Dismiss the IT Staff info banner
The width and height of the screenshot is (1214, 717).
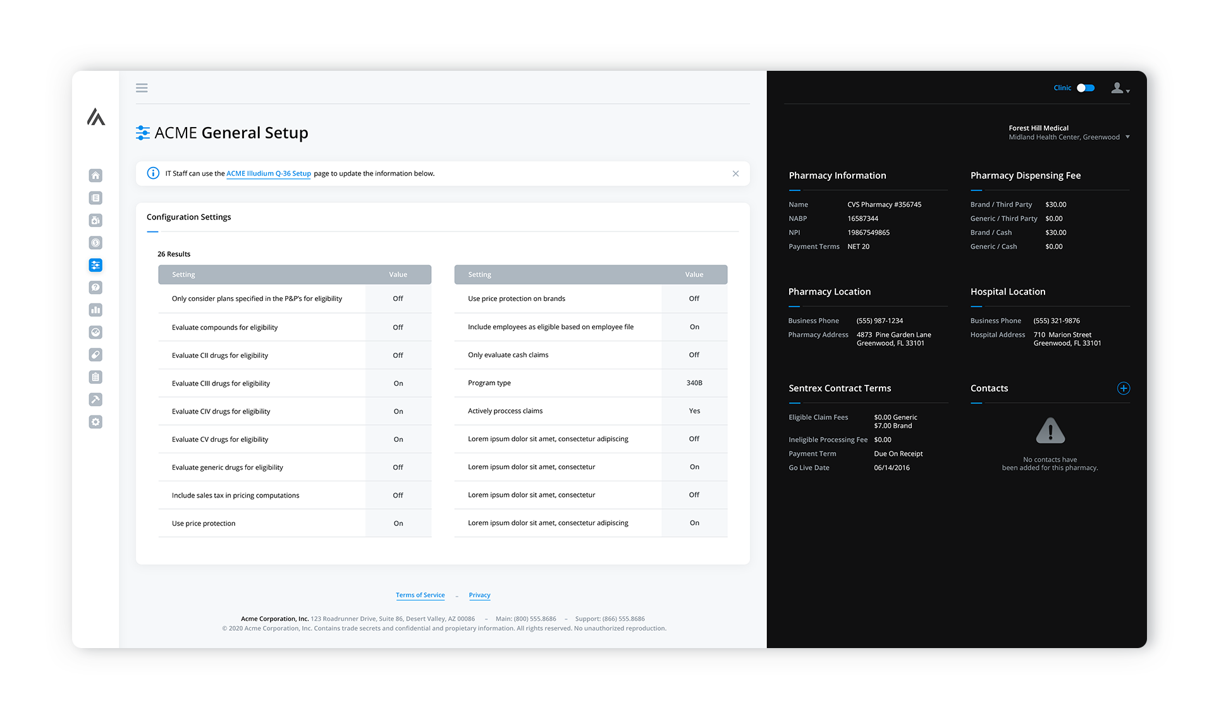(x=735, y=173)
